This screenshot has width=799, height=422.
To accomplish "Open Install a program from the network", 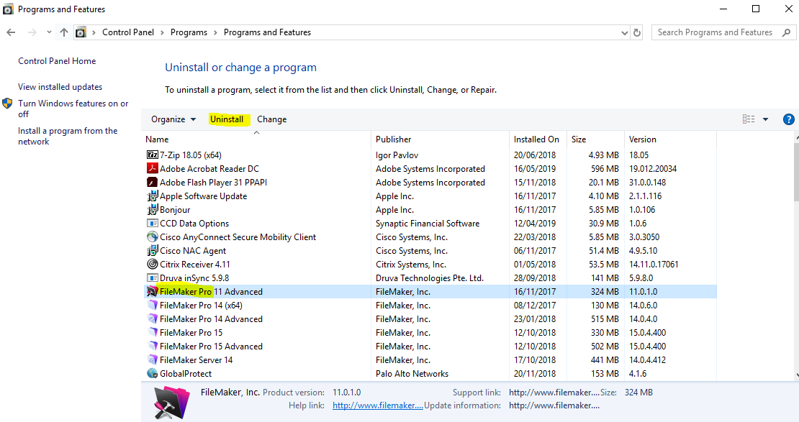I will (68, 136).
